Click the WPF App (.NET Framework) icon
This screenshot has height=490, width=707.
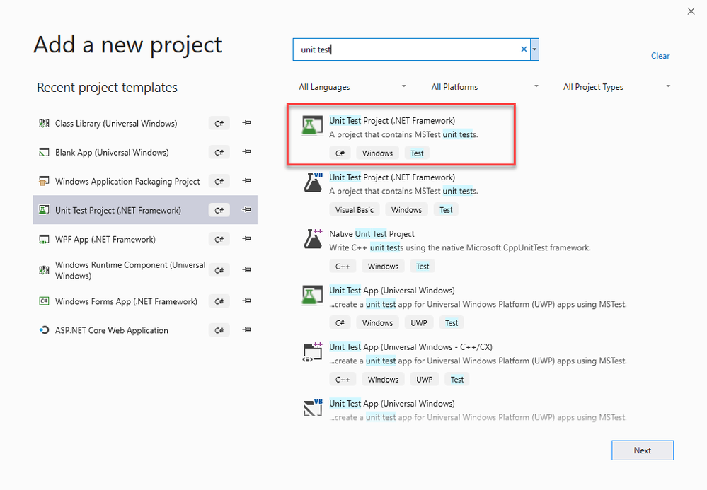(x=44, y=239)
